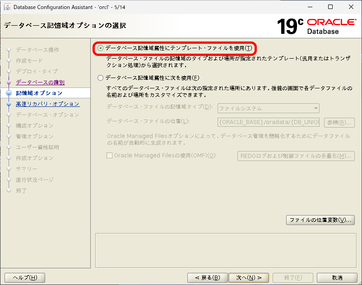Enable the Oracle Managed Filesの使用(OMF) checkbox
The height and width of the screenshot is (285, 362).
109,155
